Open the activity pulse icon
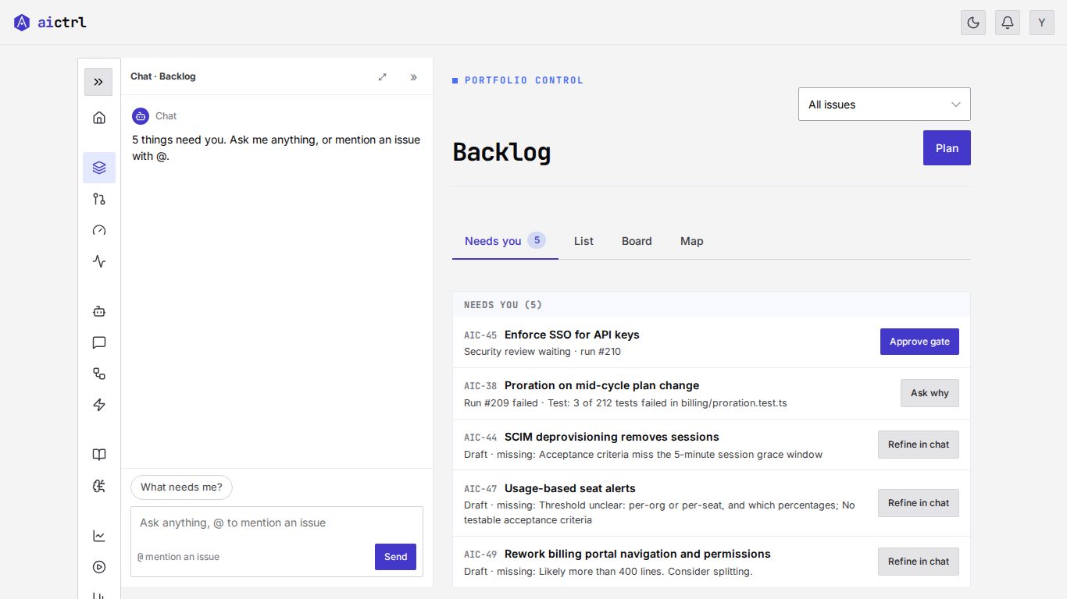Screen dimensions: 1067x599 pos(99,261)
